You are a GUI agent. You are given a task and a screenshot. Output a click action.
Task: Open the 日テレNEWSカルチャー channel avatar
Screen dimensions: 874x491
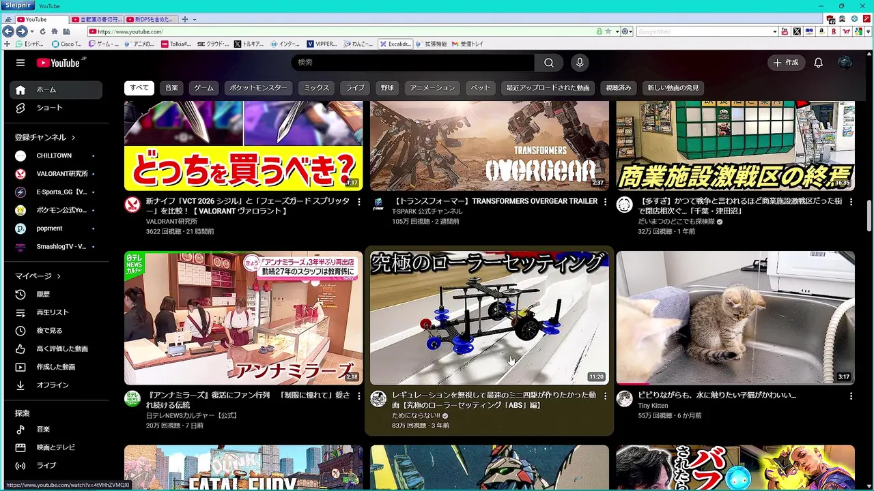pyautogui.click(x=132, y=399)
